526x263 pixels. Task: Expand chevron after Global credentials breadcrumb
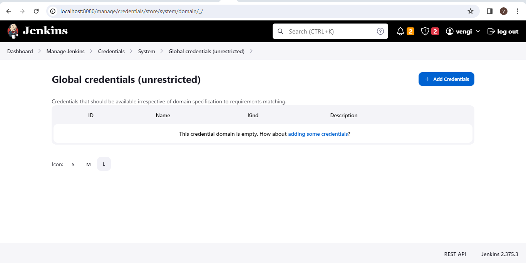(251, 51)
